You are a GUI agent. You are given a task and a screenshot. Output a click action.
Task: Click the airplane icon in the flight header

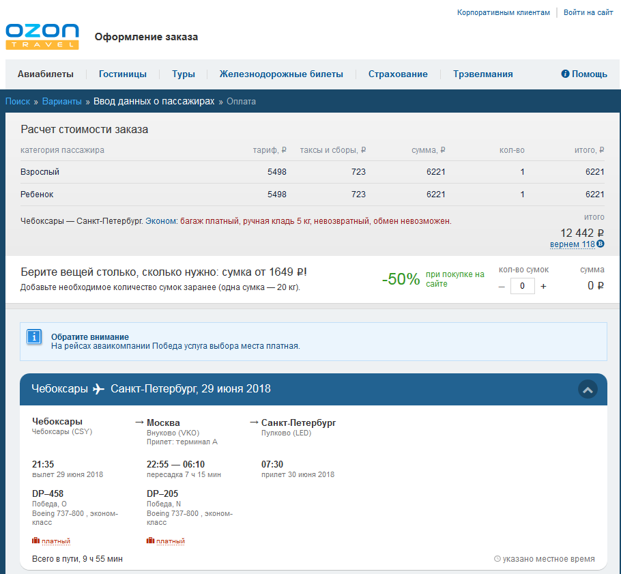pyautogui.click(x=99, y=389)
